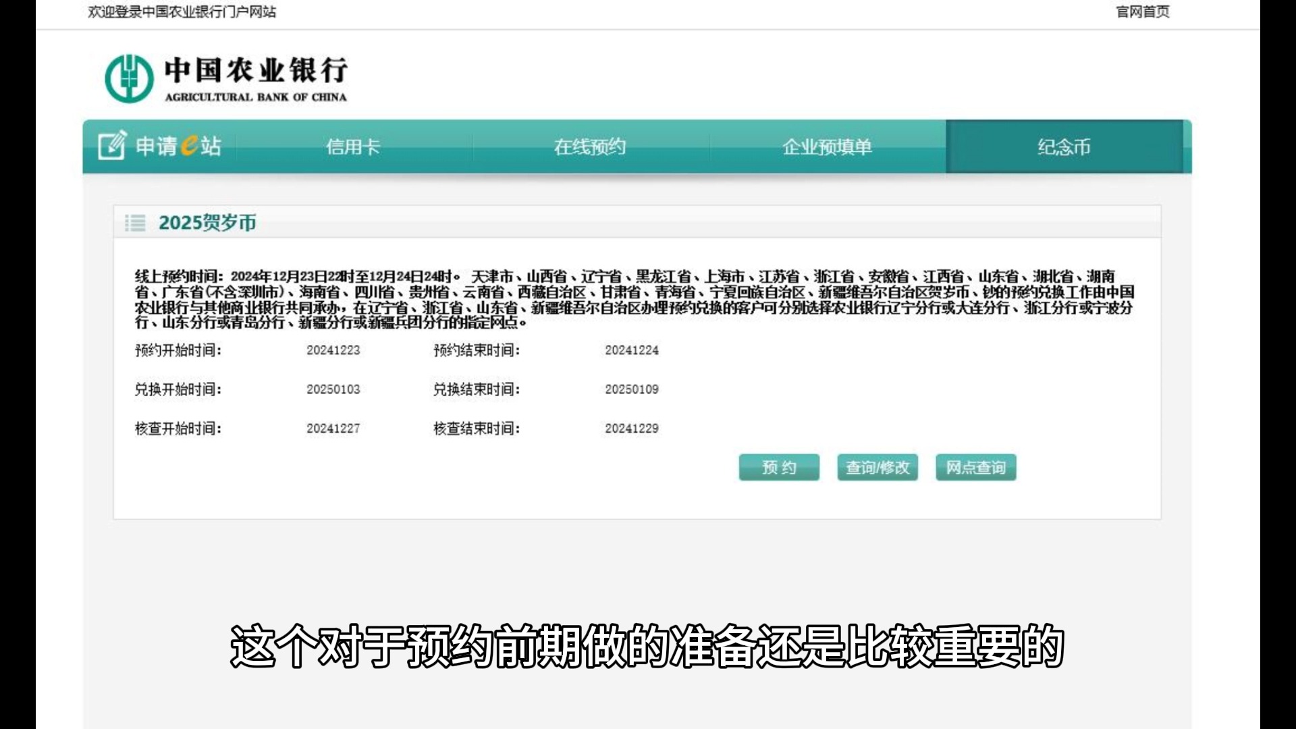
Task: Click the 2025贺岁币 heading
Action: [207, 223]
